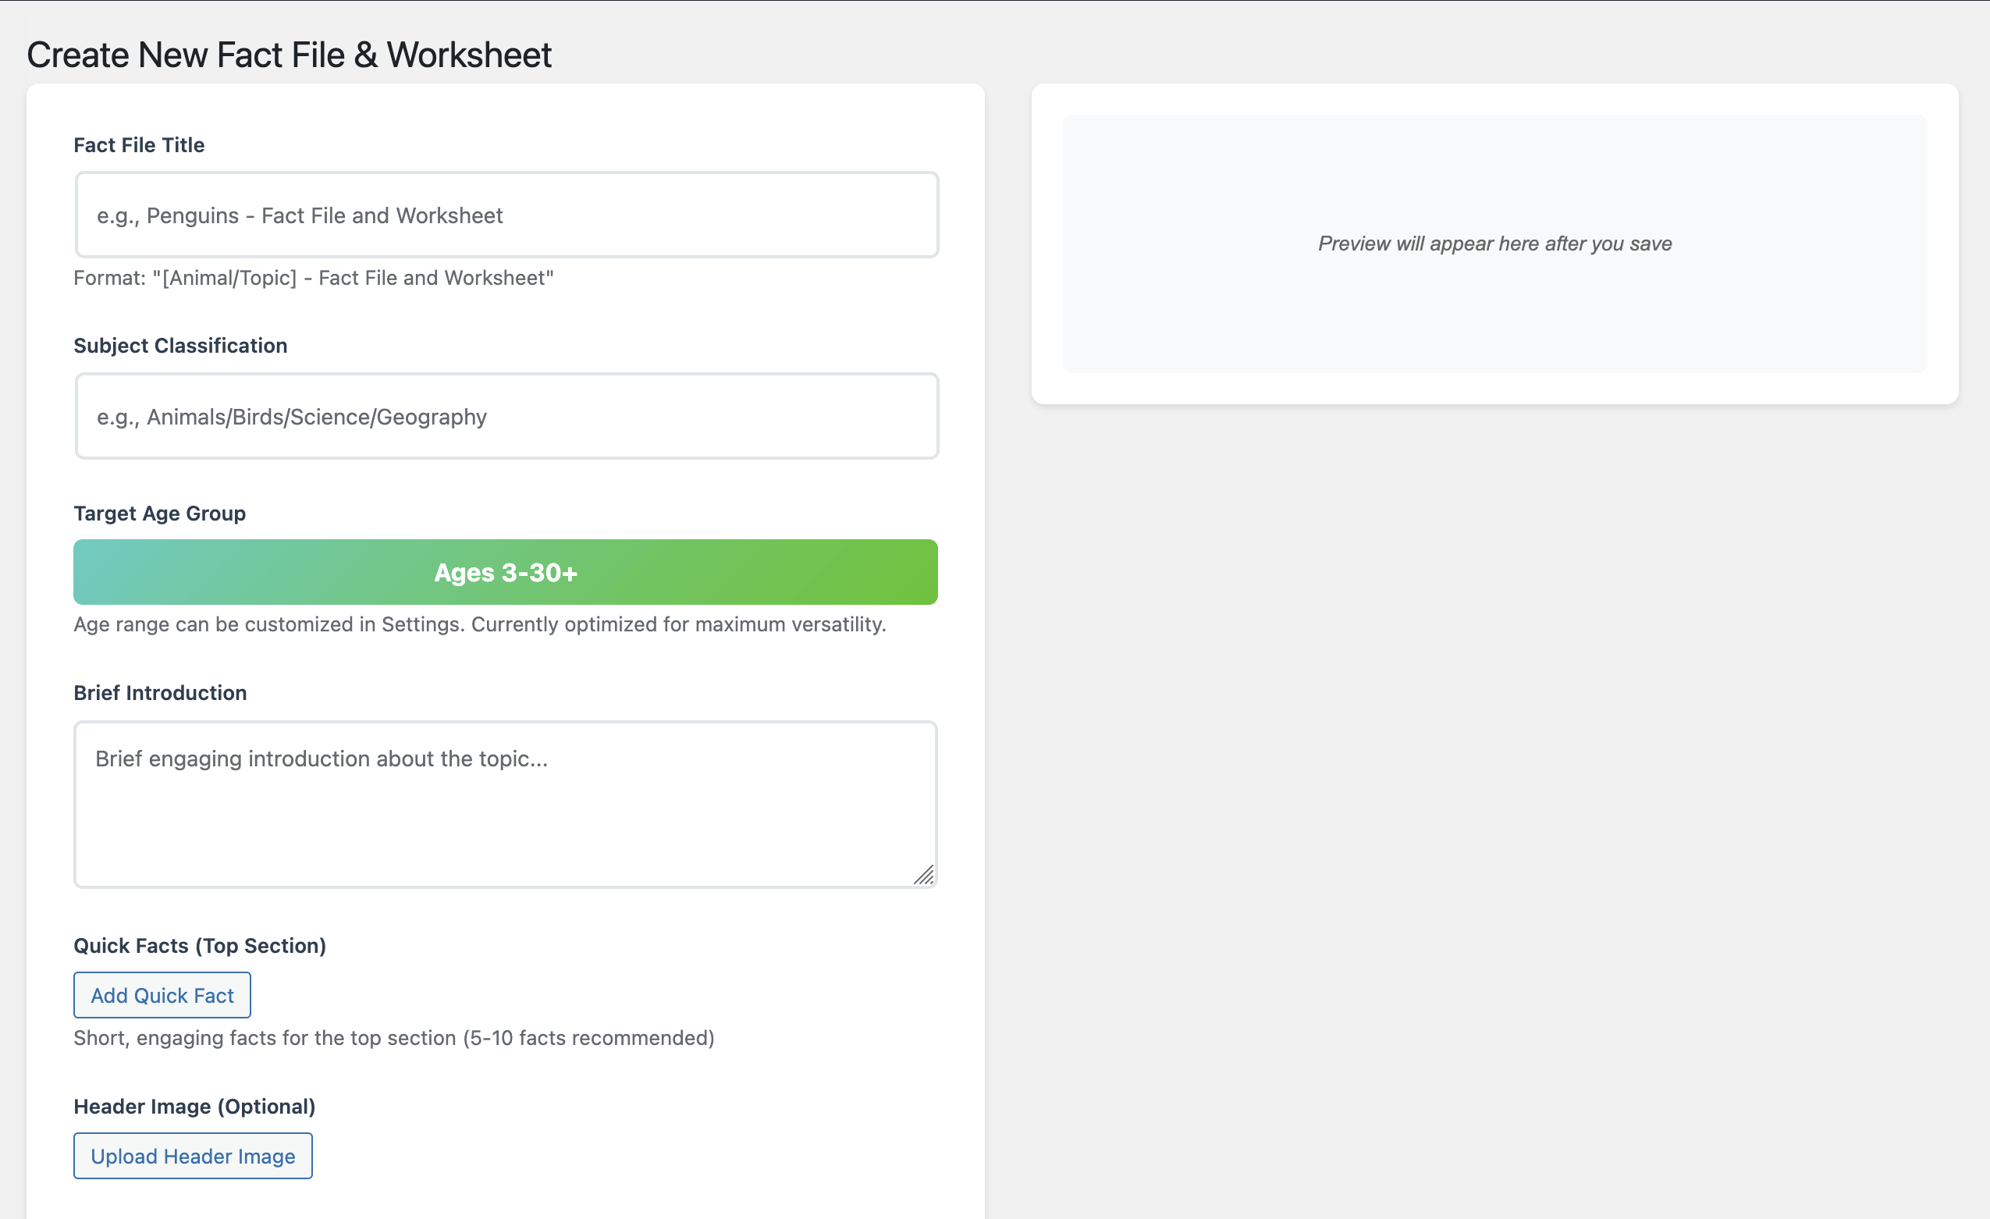Click the Subject Classification input field

(x=506, y=416)
